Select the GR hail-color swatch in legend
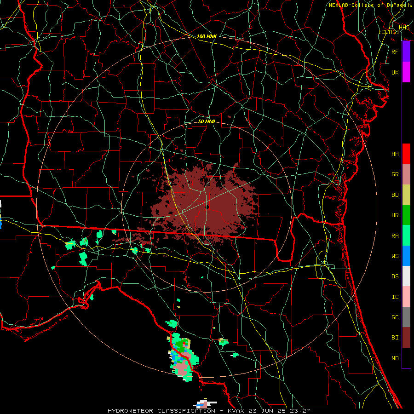Image resolution: width=414 pixels, height=414 pixels. coord(406,174)
